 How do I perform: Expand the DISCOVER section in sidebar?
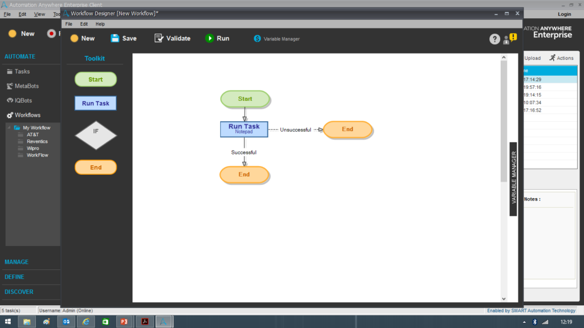click(x=19, y=292)
